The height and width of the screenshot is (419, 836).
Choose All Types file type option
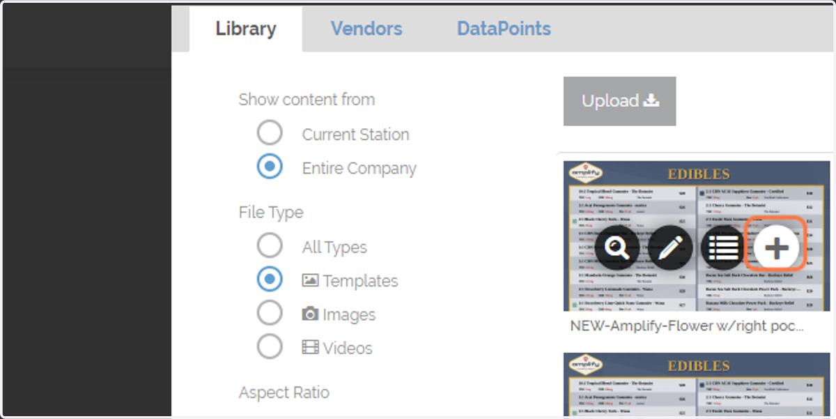click(270, 246)
